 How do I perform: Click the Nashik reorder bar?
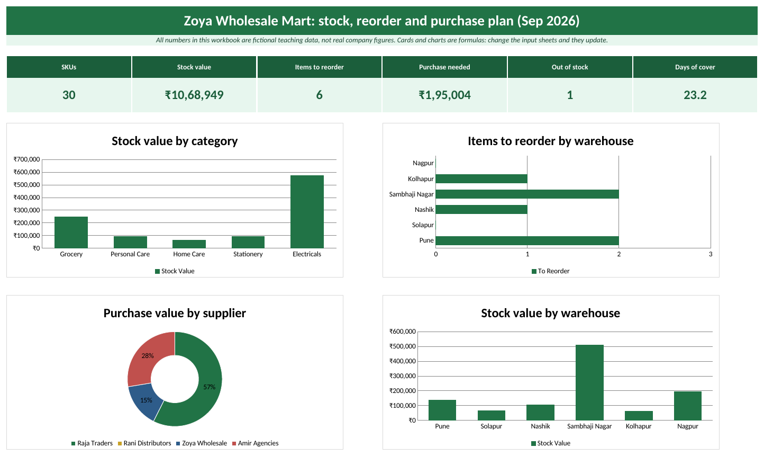[481, 210]
